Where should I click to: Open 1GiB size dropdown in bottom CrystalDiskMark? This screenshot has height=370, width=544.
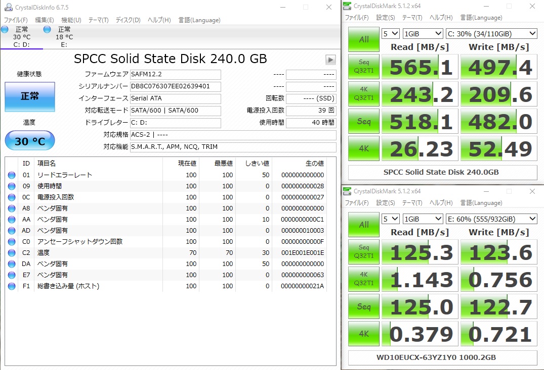[423, 219]
